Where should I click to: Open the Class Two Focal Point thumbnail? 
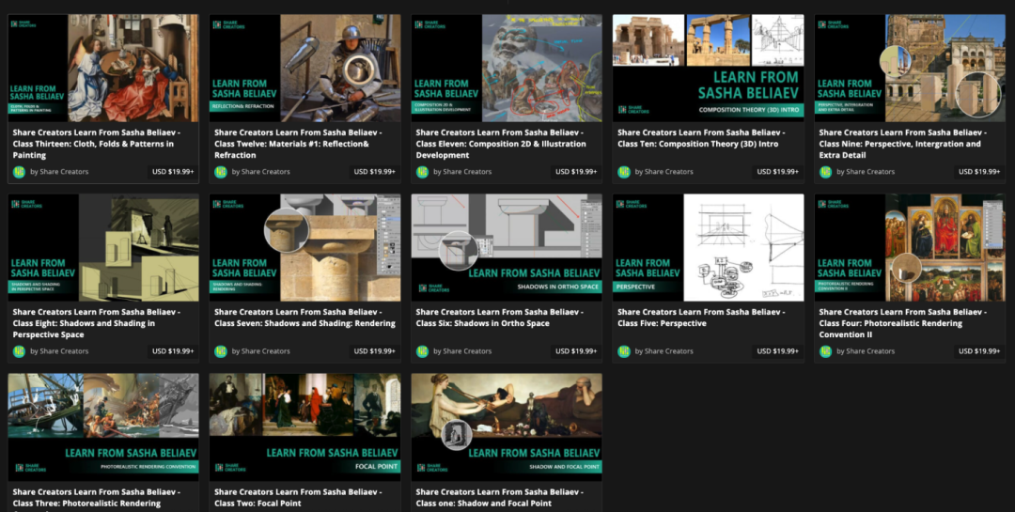304,427
